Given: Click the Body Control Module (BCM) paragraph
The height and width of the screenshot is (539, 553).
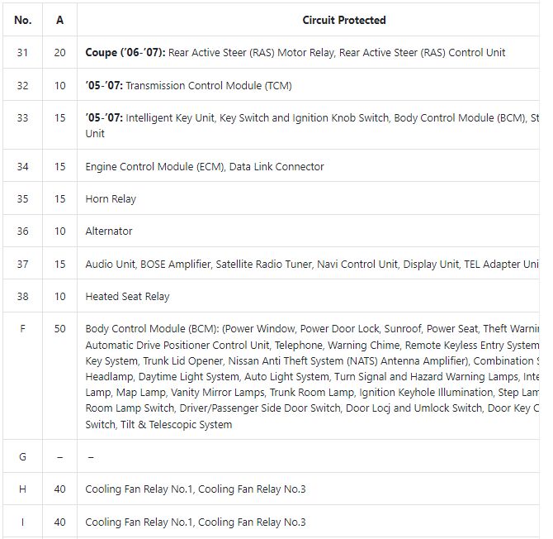Looking at the screenshot, I should click(312, 376).
